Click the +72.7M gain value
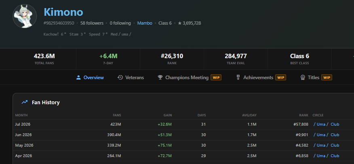Viewport: 354px width, 164px height. [x=164, y=156]
